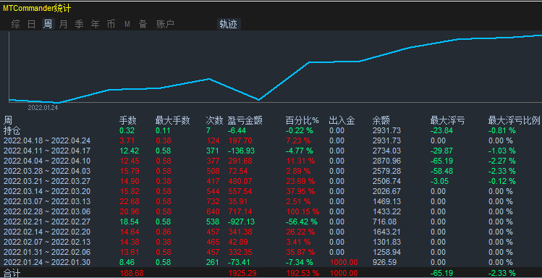Click floating loss -58.48
This screenshot has width=542, height=278.
[x=441, y=171]
